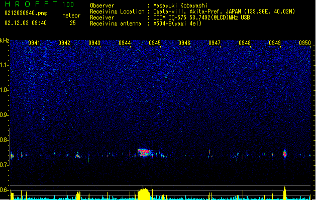Click the 1.0 kHz axis label
Screen dimensions: 316x200
(5, 90)
